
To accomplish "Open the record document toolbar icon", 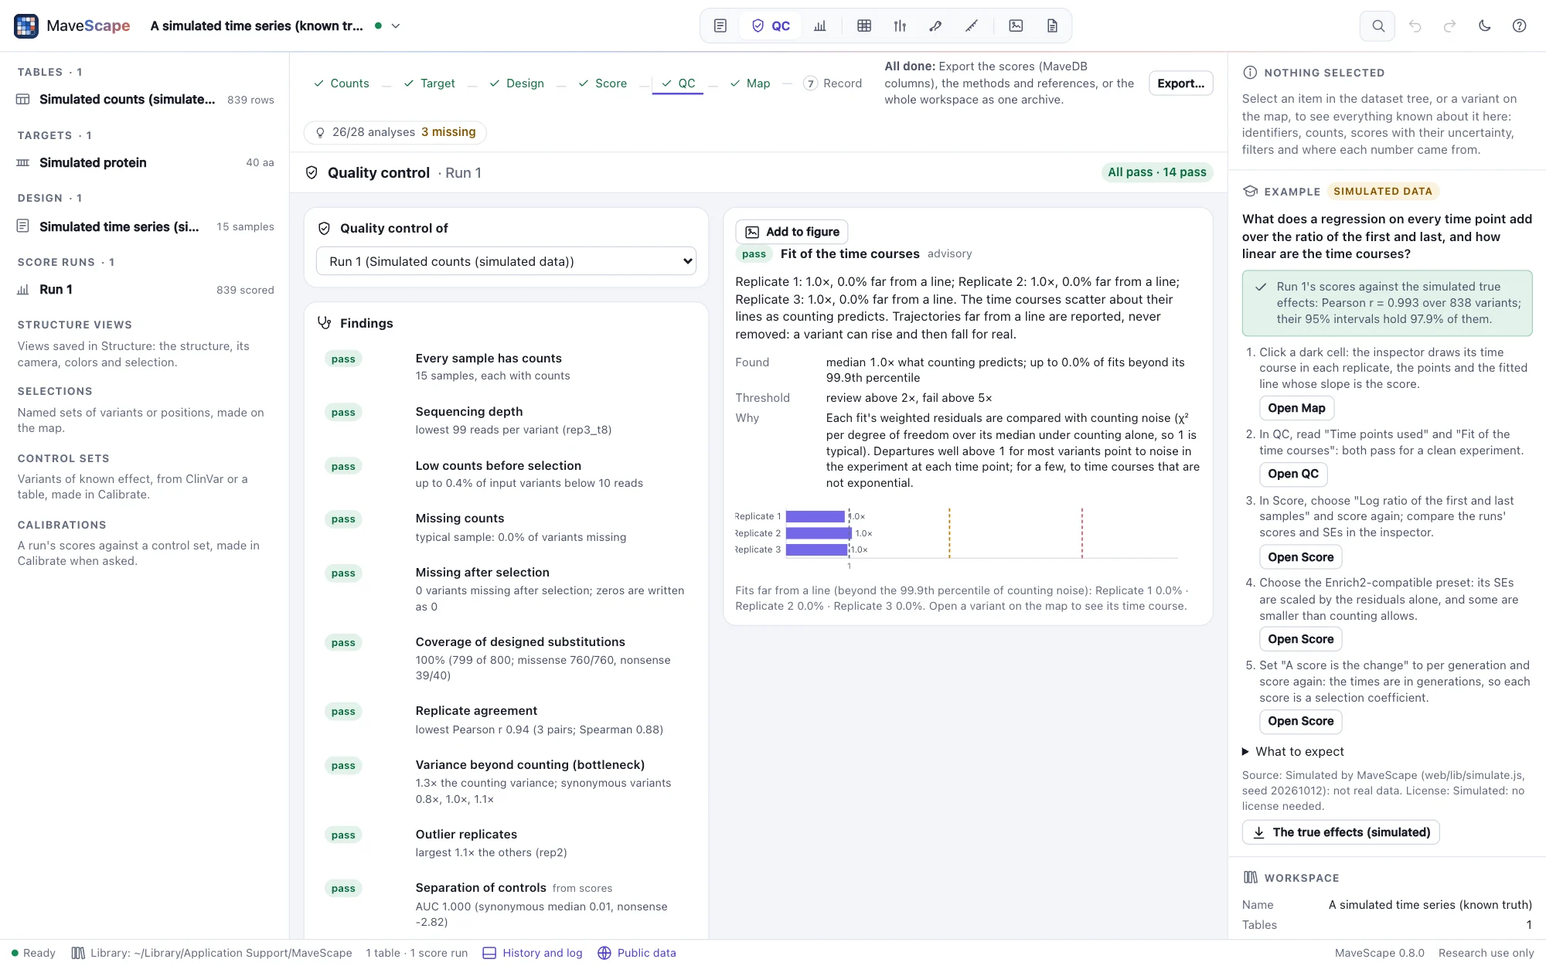I will pyautogui.click(x=1052, y=26).
